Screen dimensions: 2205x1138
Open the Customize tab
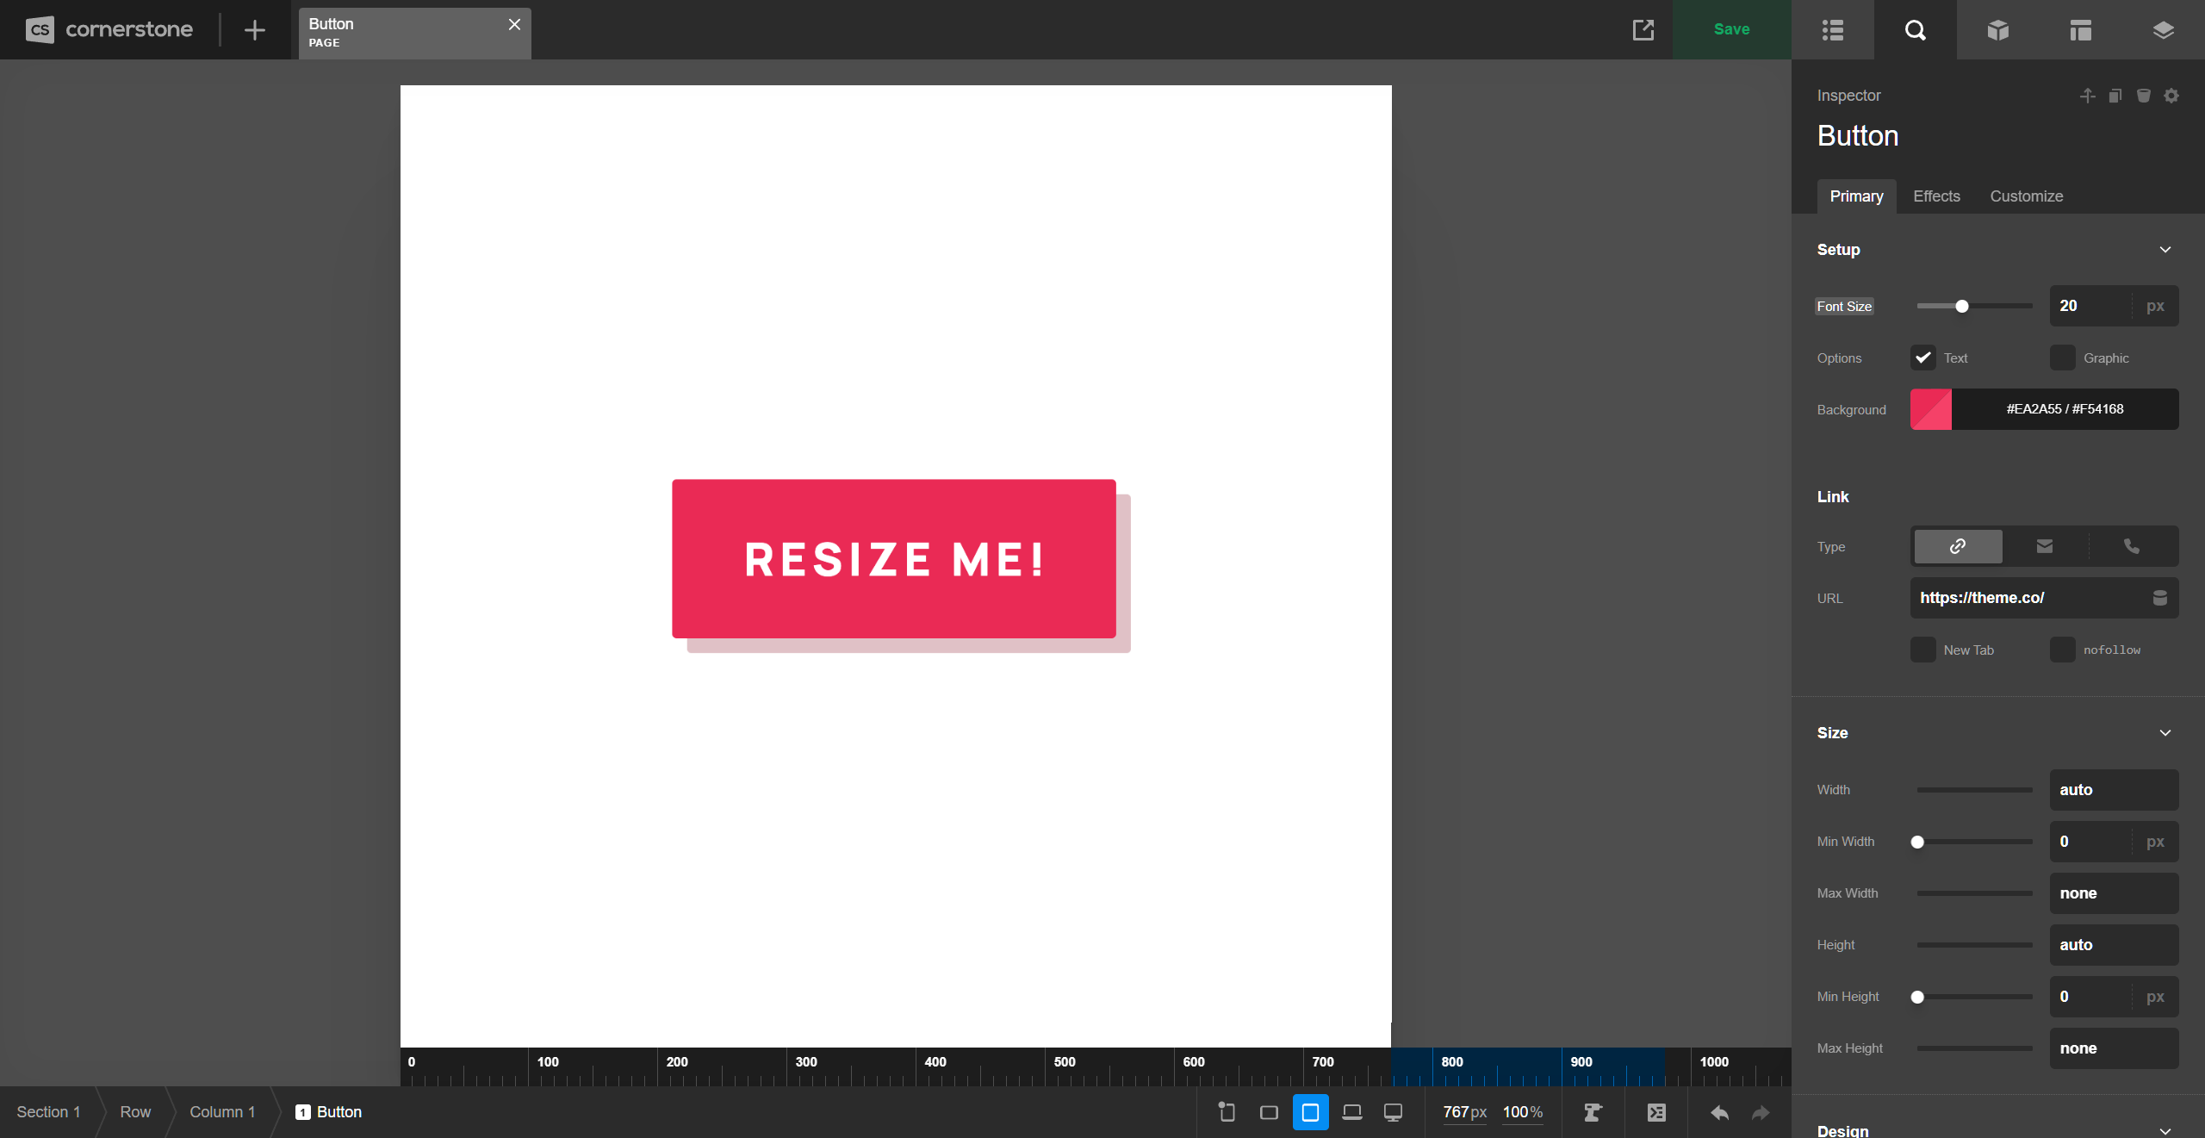click(x=2026, y=196)
